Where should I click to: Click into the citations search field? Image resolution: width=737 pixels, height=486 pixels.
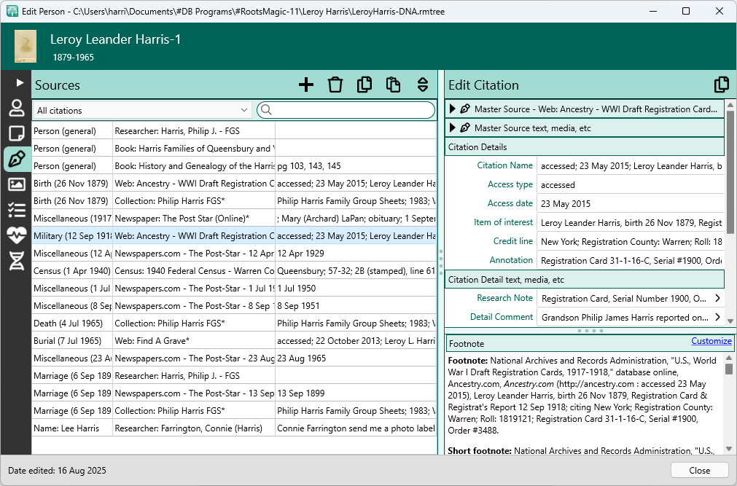[x=346, y=110]
